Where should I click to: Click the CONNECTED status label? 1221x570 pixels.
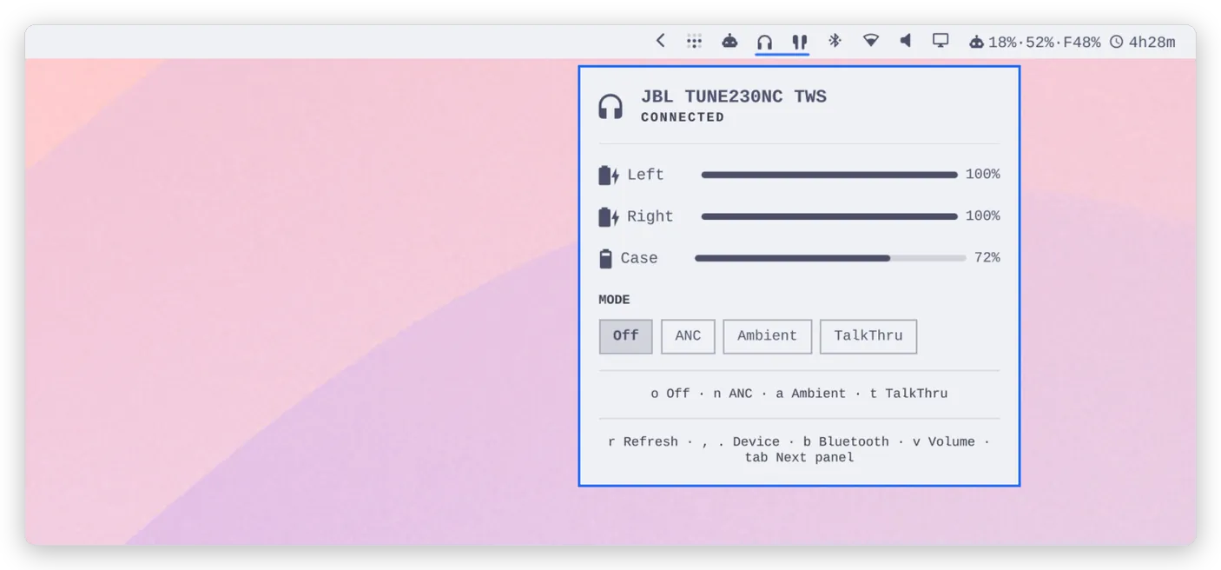tap(683, 117)
